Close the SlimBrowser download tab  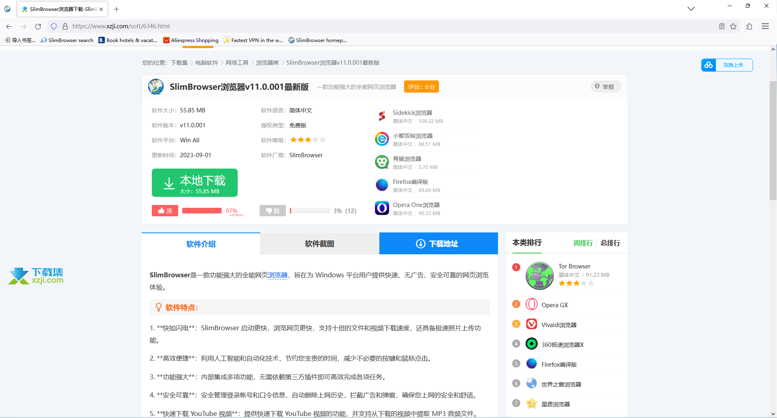[101, 9]
